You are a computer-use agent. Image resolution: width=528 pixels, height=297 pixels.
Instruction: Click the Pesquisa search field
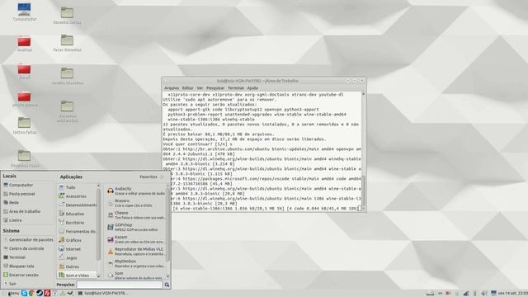pos(120,285)
